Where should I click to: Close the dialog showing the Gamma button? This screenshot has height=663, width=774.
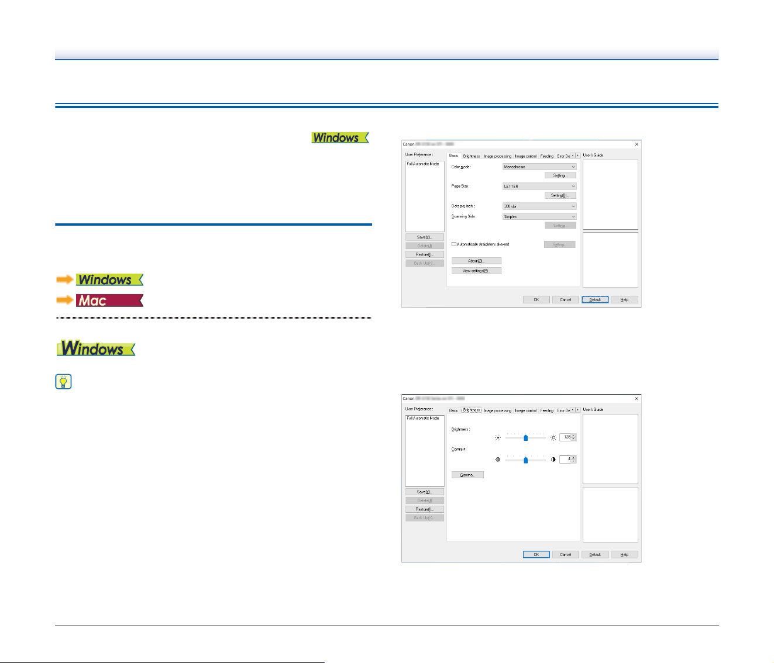[x=637, y=398]
